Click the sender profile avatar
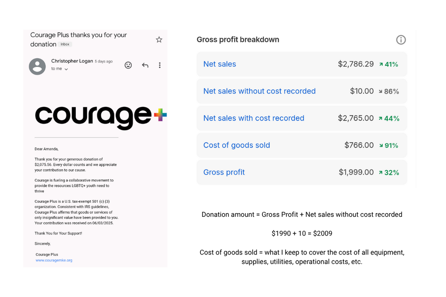Image resolution: width=446 pixels, height=297 pixels. (37, 66)
